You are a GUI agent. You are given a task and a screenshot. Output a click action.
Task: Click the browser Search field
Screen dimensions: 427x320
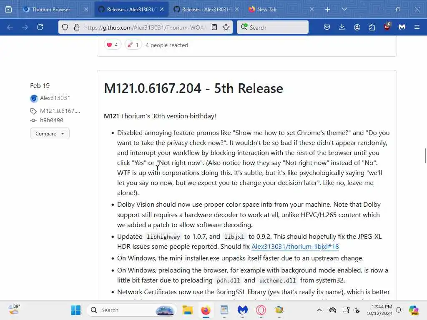273,27
